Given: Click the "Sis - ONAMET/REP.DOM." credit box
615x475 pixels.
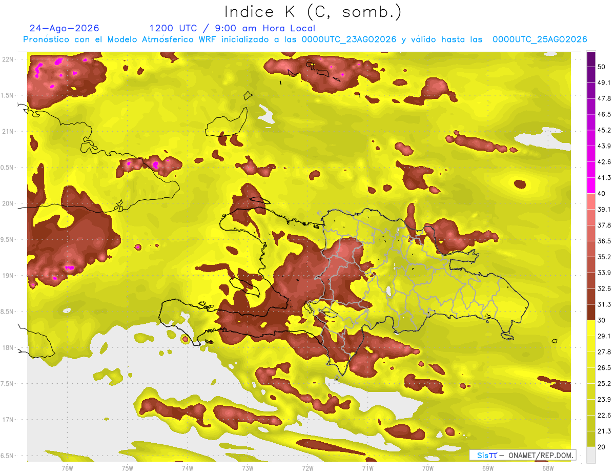Looking at the screenshot, I should point(523,455).
